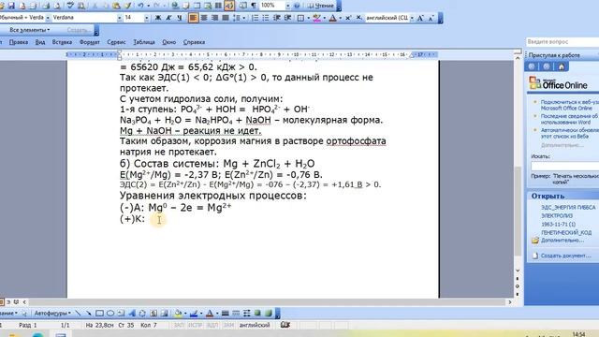
Task: Open the language dropdown (английский)
Action: pos(412,18)
